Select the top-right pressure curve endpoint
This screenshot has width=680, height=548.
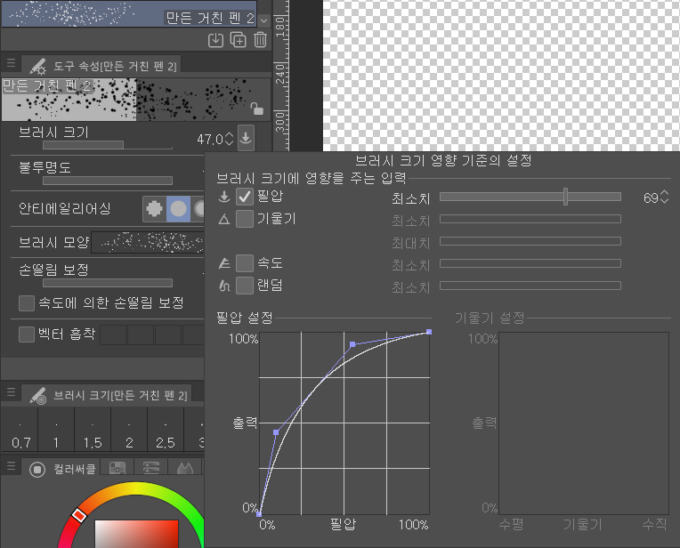[429, 332]
